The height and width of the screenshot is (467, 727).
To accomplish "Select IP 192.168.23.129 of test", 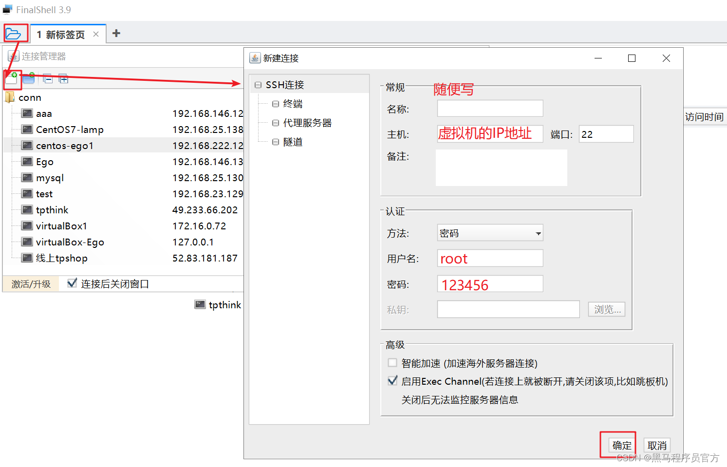I will click(x=208, y=194).
